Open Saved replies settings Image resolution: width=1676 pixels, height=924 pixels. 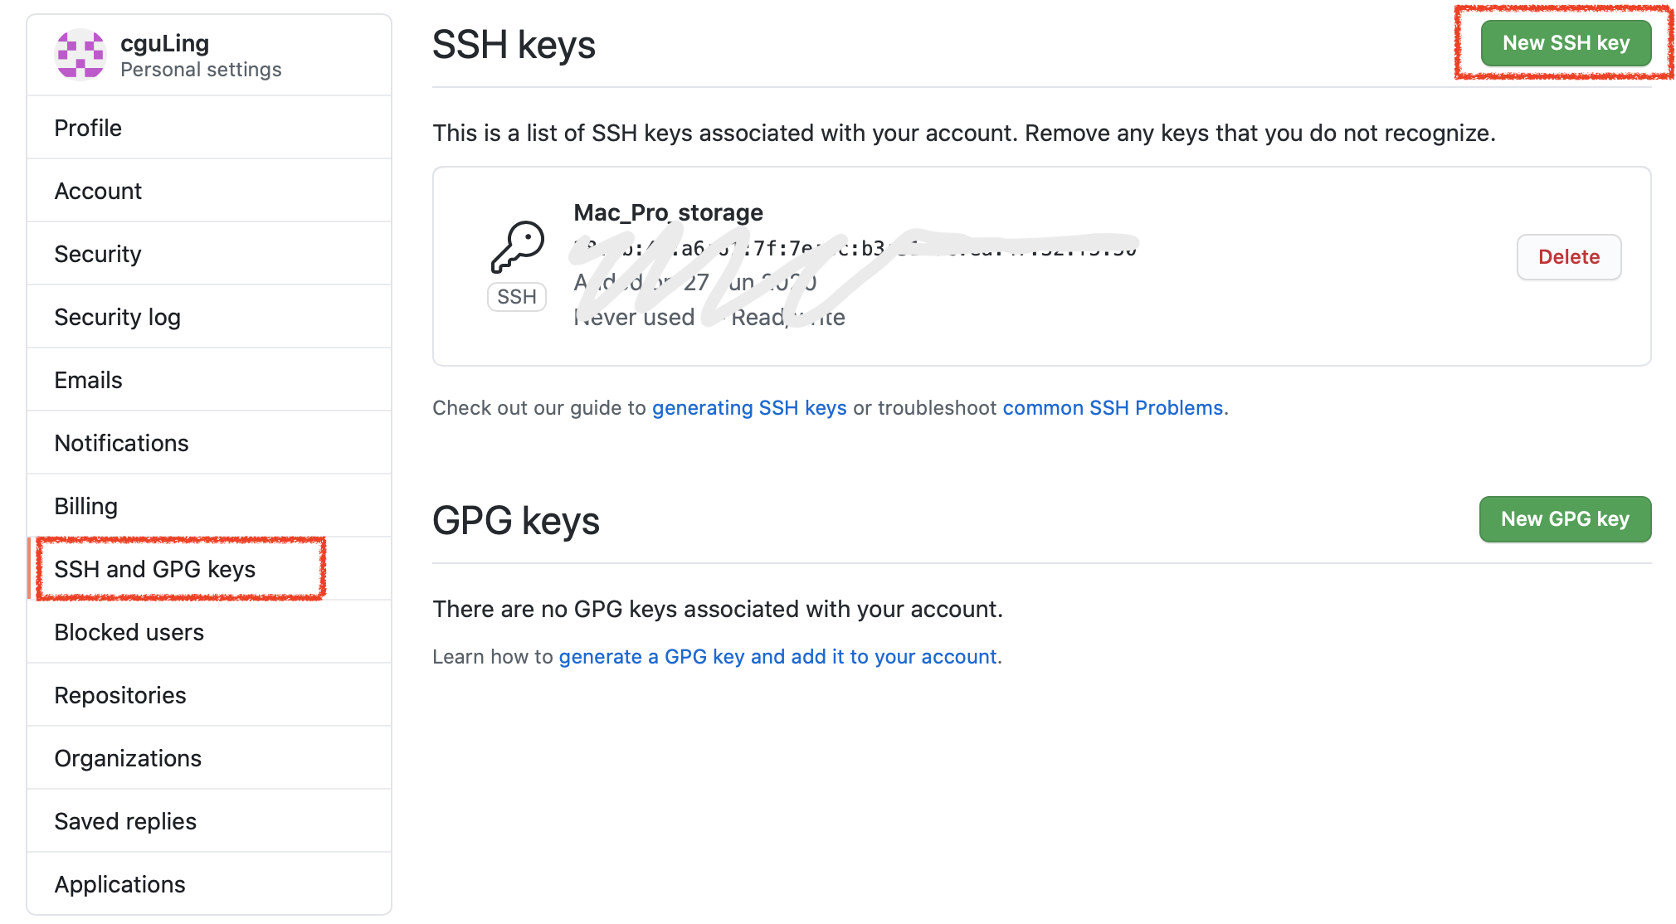point(209,821)
